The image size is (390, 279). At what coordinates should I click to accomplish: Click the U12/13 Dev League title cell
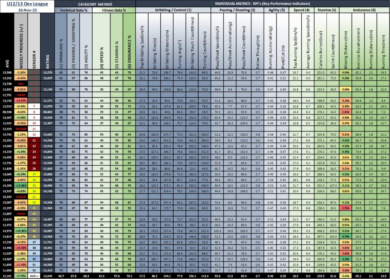(x=27, y=3)
